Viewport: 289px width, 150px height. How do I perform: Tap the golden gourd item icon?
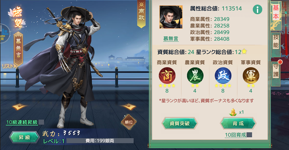coord(233,112)
